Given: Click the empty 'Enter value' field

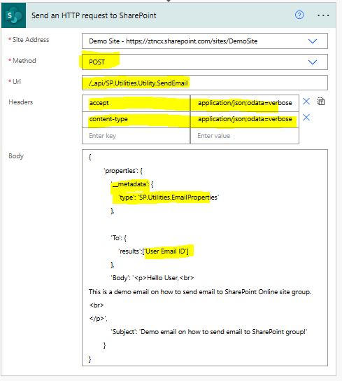Looking at the screenshot, I should pos(245,136).
